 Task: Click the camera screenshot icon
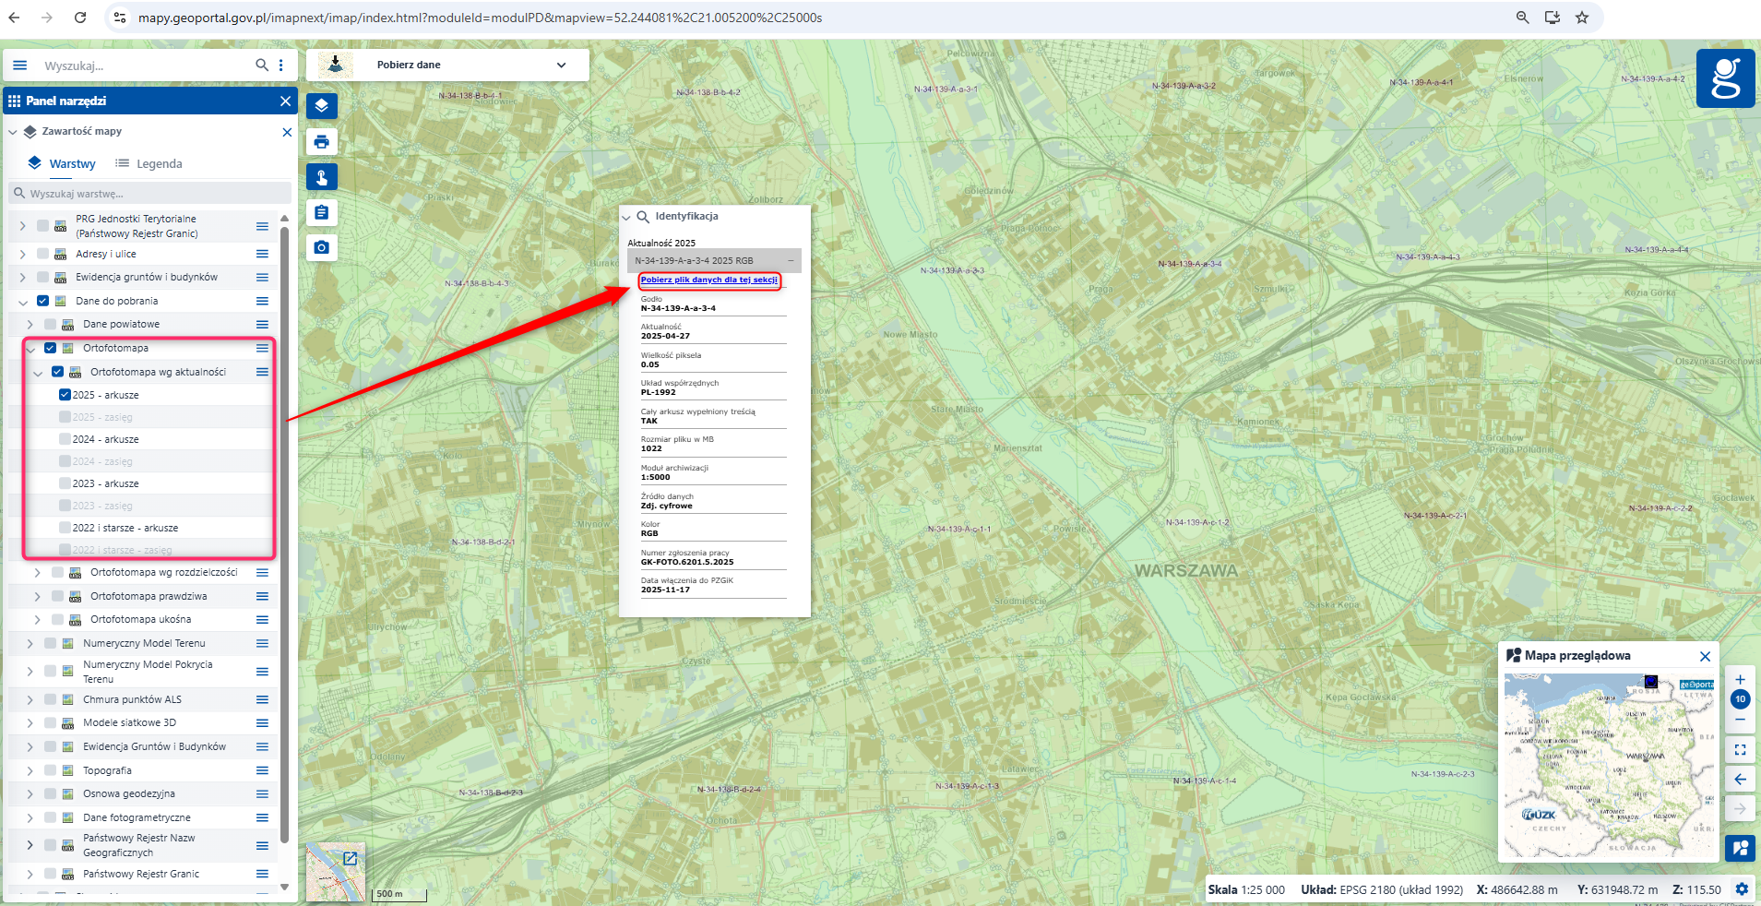pos(321,247)
